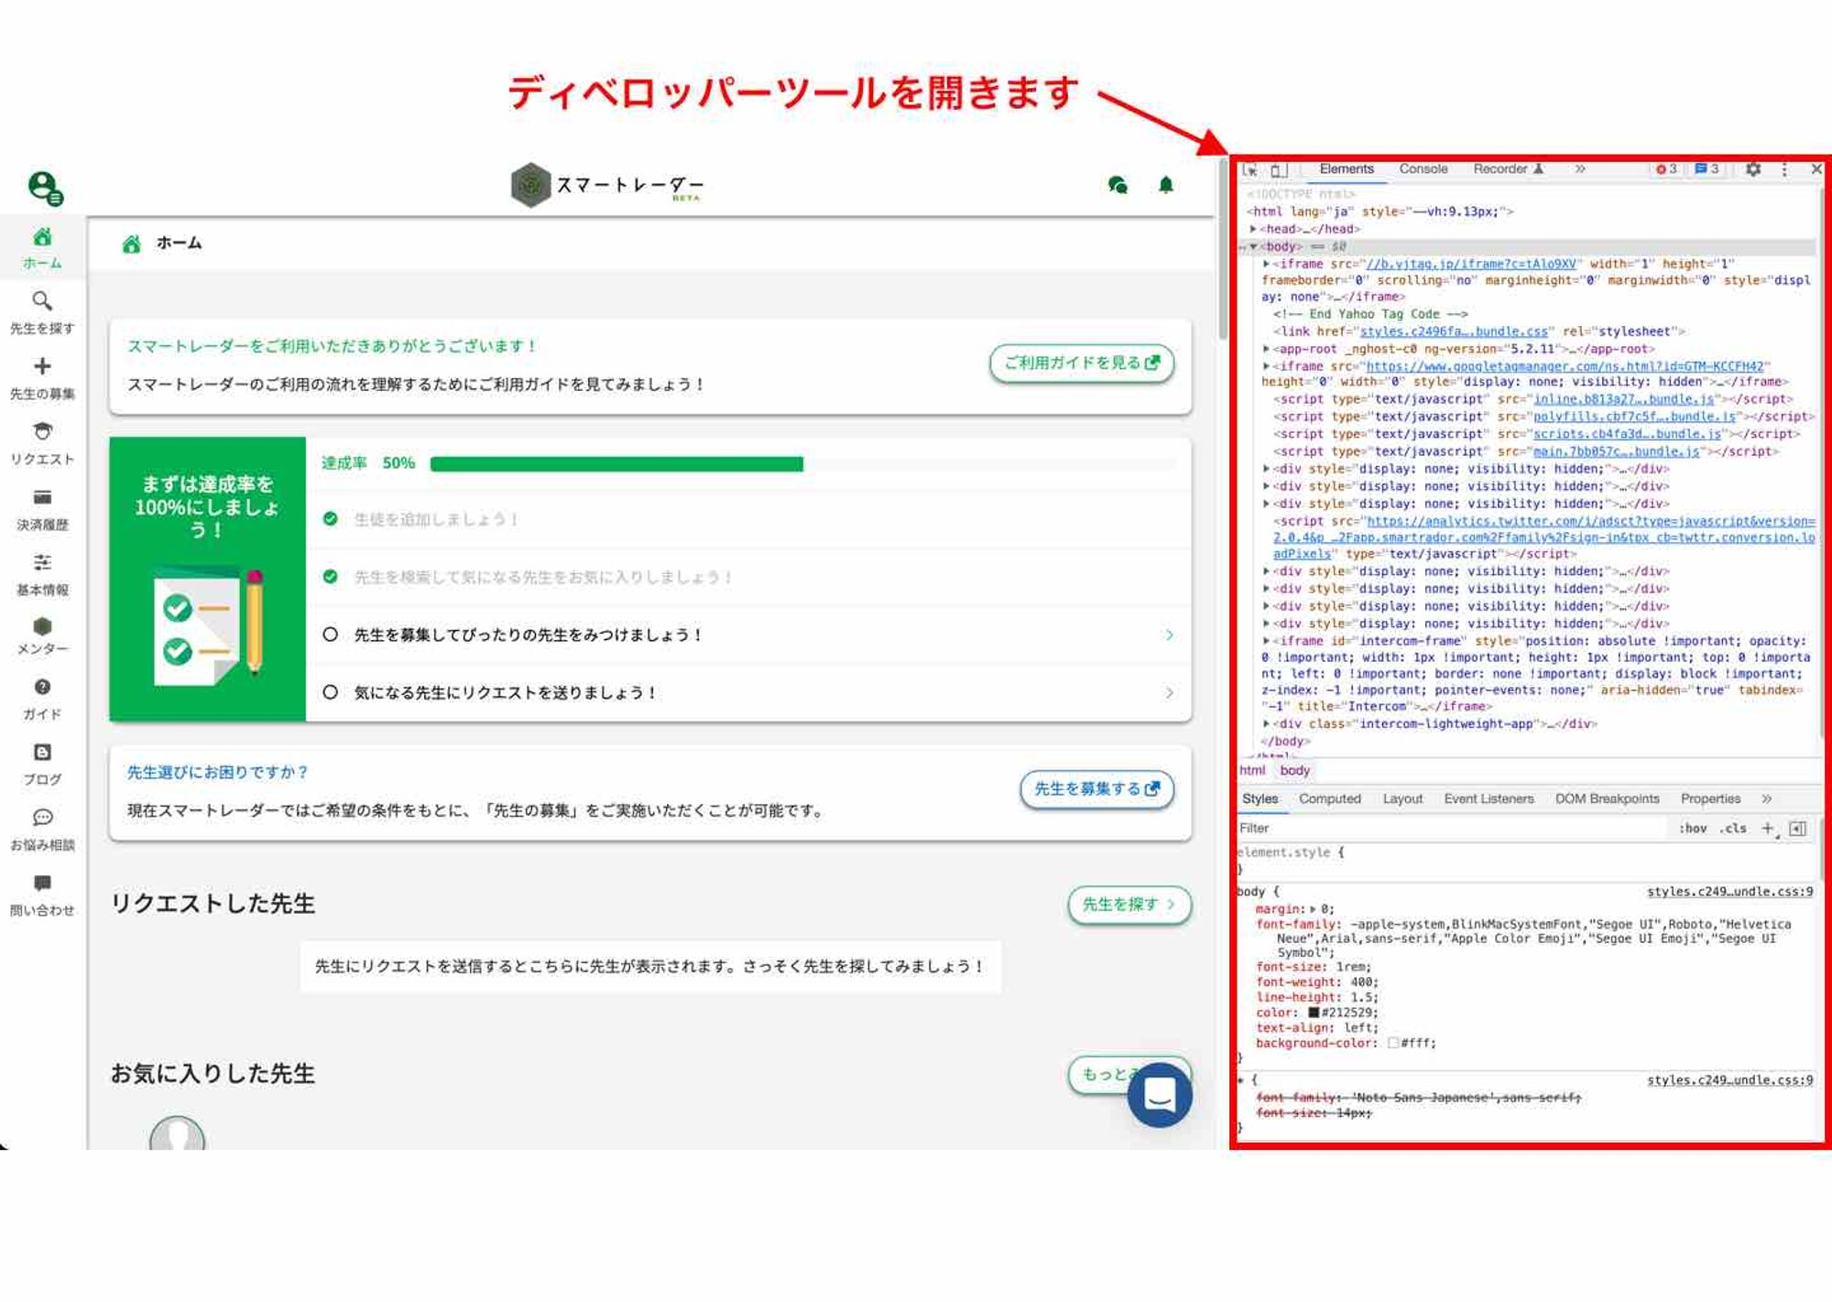This screenshot has width=1832, height=1302.
Task: Focus the Styles Filter input
Action: coord(1452,828)
